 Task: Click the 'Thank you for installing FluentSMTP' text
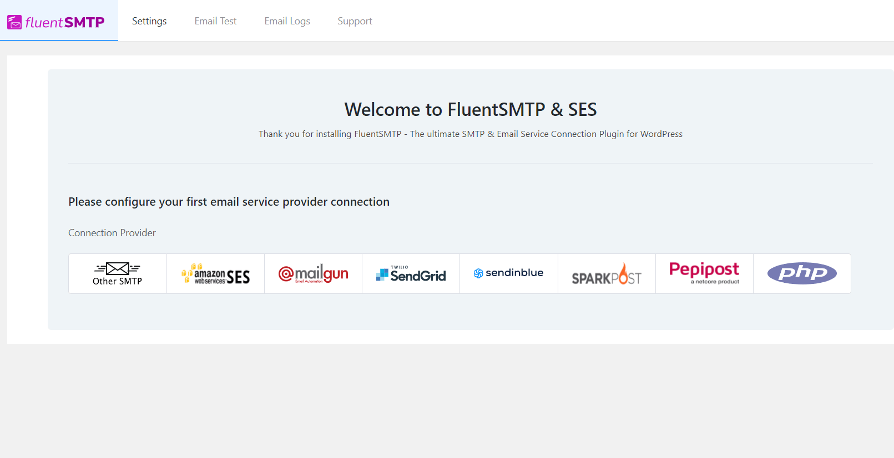coord(471,134)
